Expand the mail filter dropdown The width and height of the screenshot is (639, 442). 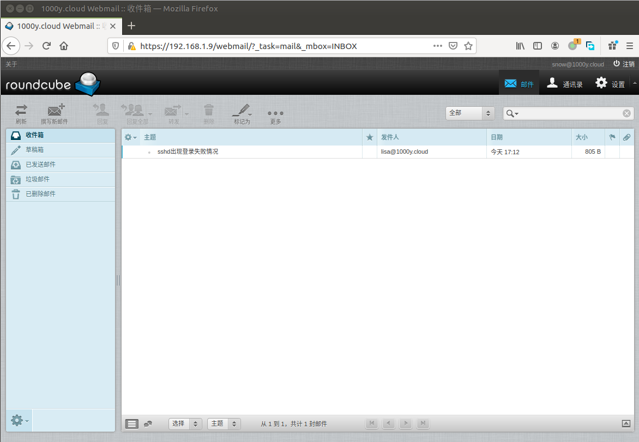470,113
